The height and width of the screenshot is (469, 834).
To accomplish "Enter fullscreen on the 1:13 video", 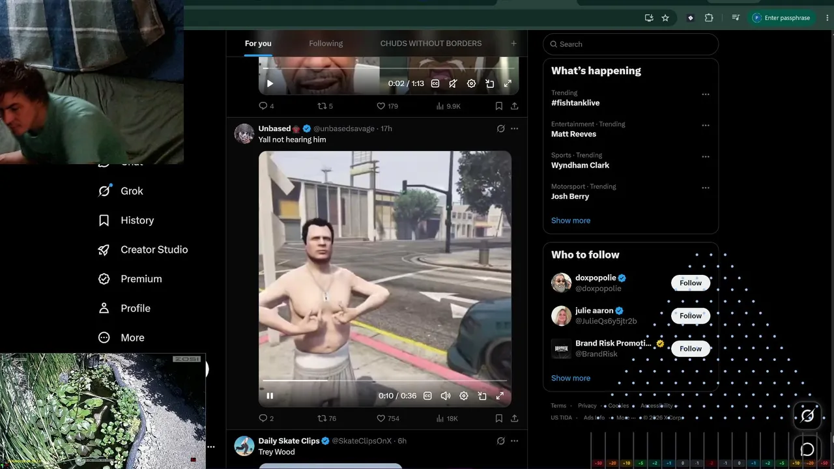I will [x=508, y=83].
